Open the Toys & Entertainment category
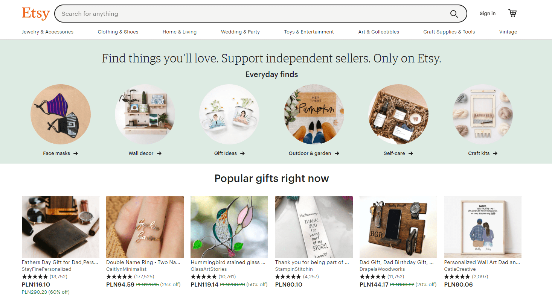The height and width of the screenshot is (299, 552). [309, 32]
